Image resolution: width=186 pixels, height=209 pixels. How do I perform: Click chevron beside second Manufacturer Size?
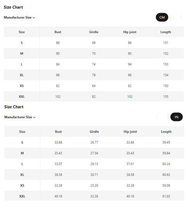coord(34,117)
